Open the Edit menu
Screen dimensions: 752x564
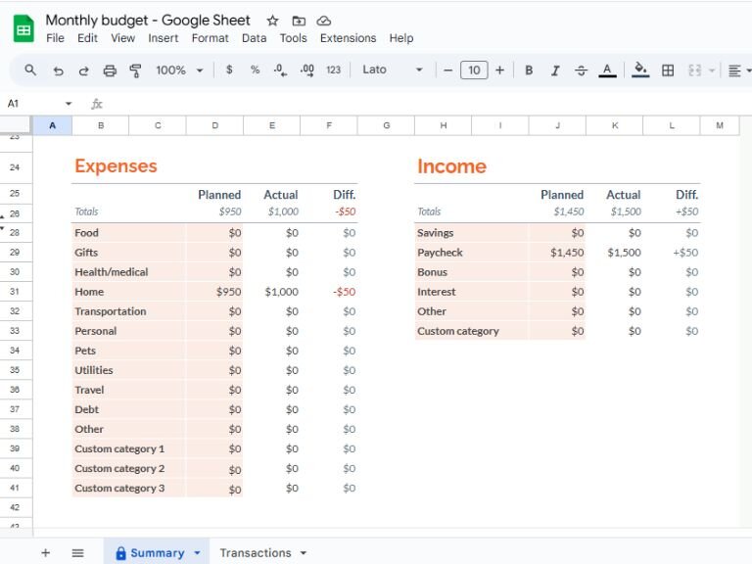pyautogui.click(x=87, y=38)
